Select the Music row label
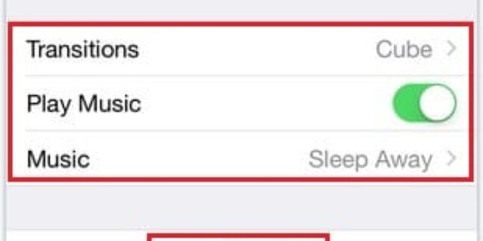Viewport: 483px width, 241px height. coord(58,160)
